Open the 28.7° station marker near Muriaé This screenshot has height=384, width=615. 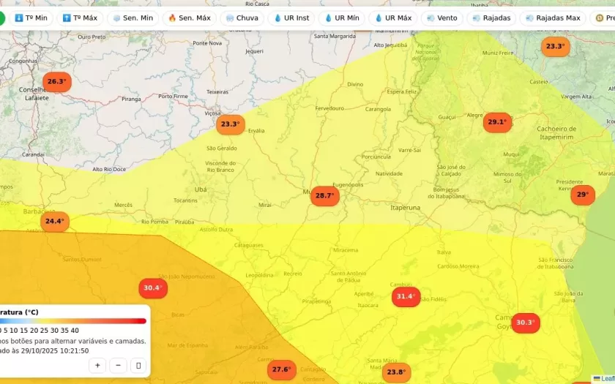click(324, 196)
